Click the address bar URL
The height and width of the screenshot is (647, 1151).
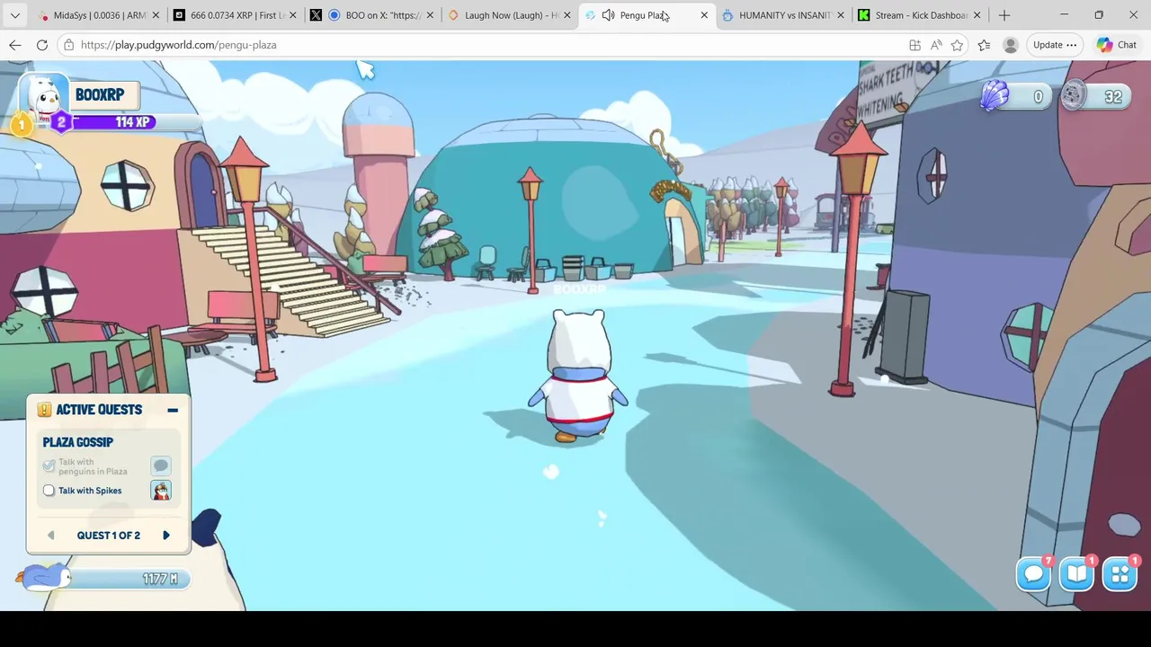[178, 45]
